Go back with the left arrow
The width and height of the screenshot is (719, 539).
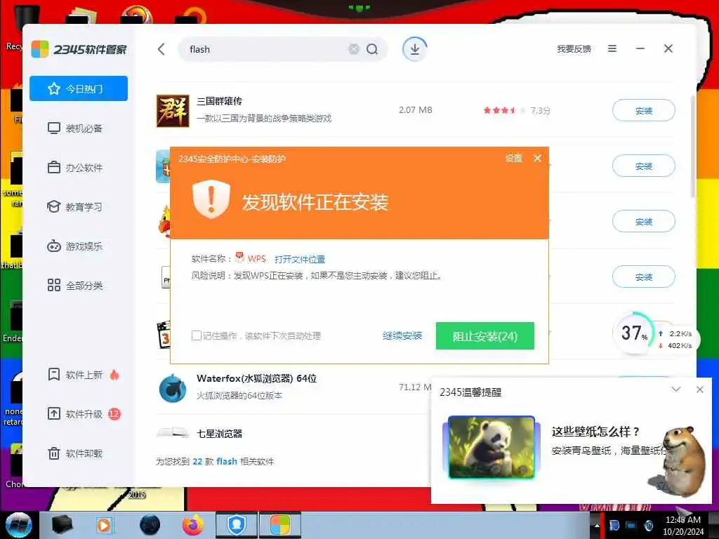click(161, 49)
